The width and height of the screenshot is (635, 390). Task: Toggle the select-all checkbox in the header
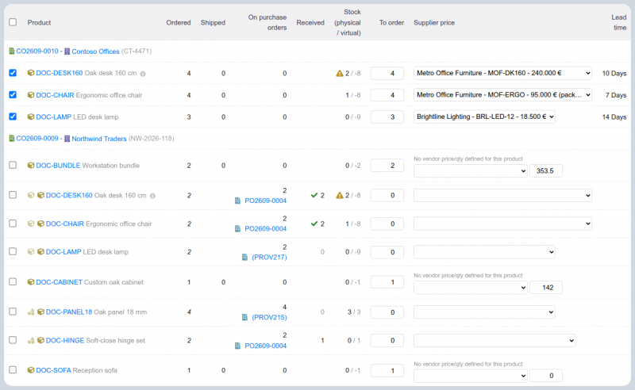click(x=13, y=22)
